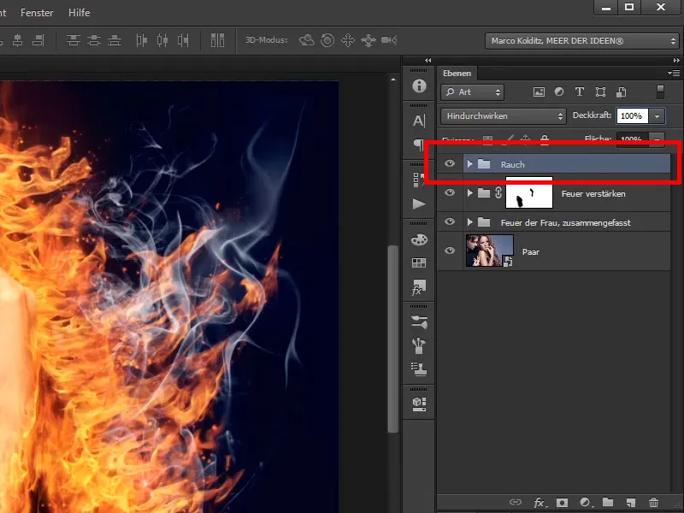Create a new layer
Image resolution: width=684 pixels, height=513 pixels.
pyautogui.click(x=630, y=503)
